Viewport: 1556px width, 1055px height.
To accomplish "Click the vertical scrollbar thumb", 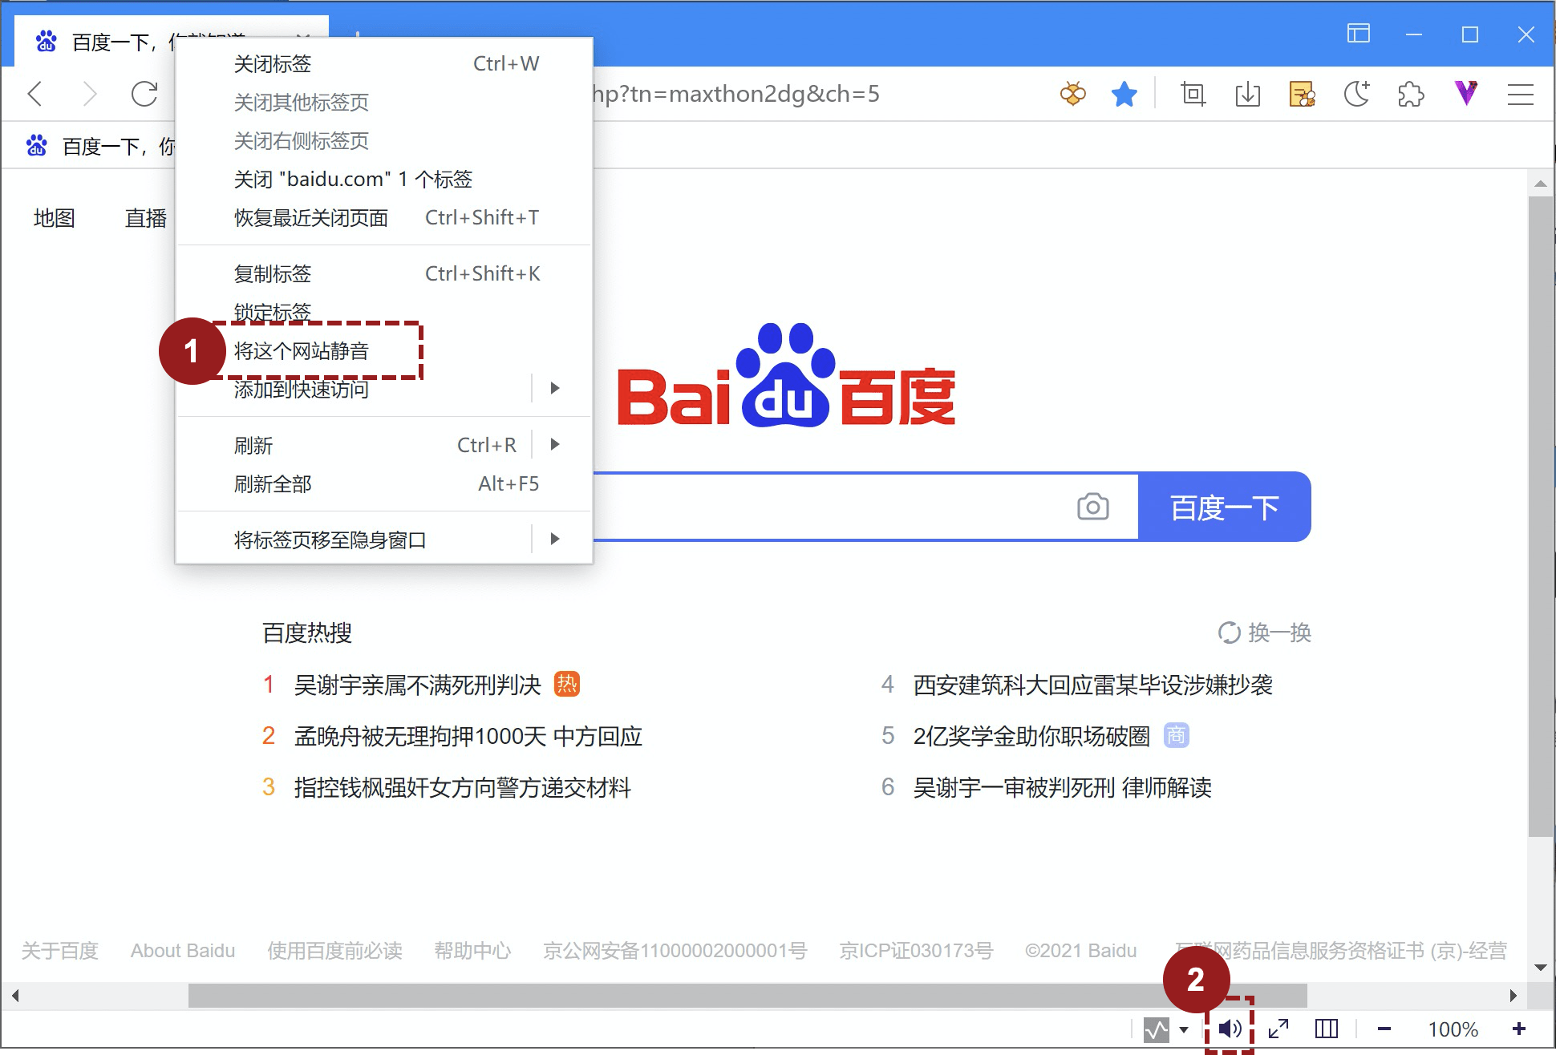I will pos(1540,516).
